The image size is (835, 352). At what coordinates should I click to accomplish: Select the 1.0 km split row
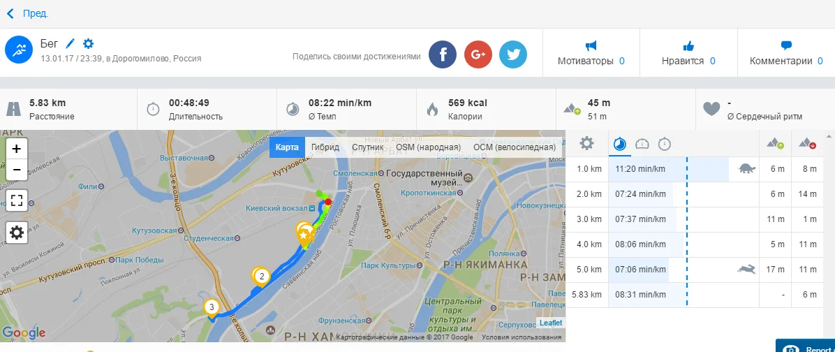[x=695, y=169]
